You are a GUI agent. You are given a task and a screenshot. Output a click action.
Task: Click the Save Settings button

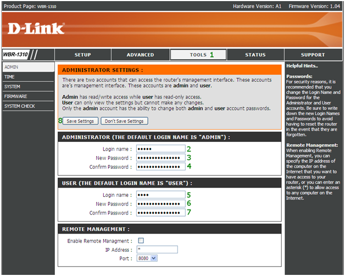point(80,121)
